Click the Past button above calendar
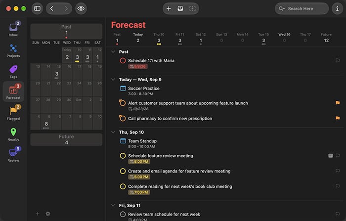Viewport: 346px width, 221px height. point(66,31)
